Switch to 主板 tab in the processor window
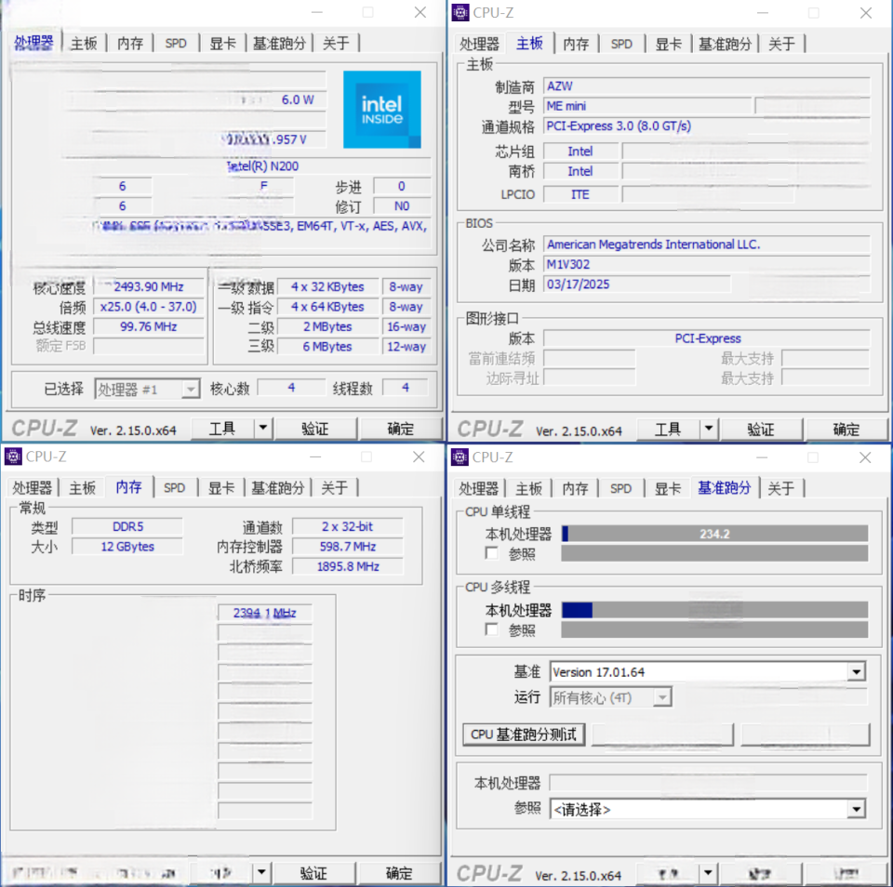 [x=84, y=44]
